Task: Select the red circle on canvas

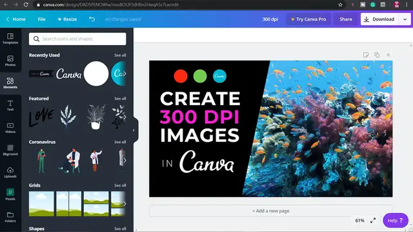Action: click(x=181, y=76)
